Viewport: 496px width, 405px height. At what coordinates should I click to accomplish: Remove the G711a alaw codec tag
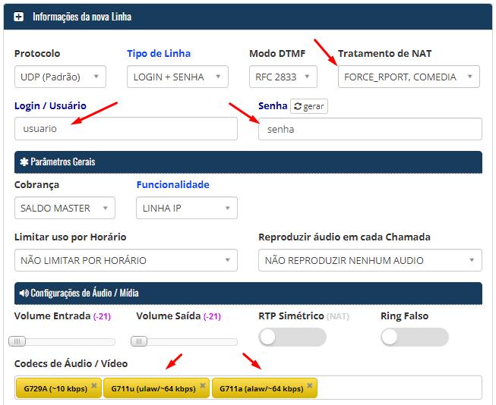tap(310, 385)
